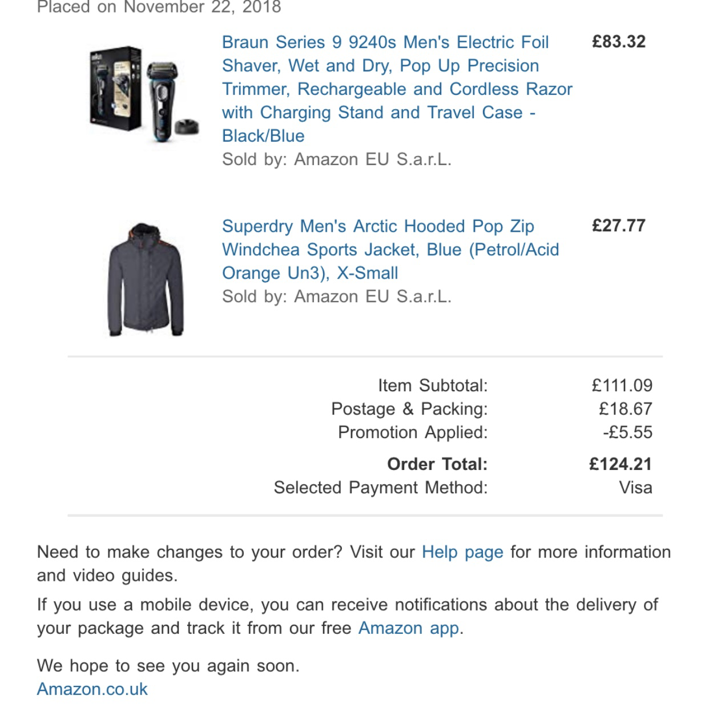The height and width of the screenshot is (711, 709).
Task: Click the Selected Payment Method label
Action: 381,488
